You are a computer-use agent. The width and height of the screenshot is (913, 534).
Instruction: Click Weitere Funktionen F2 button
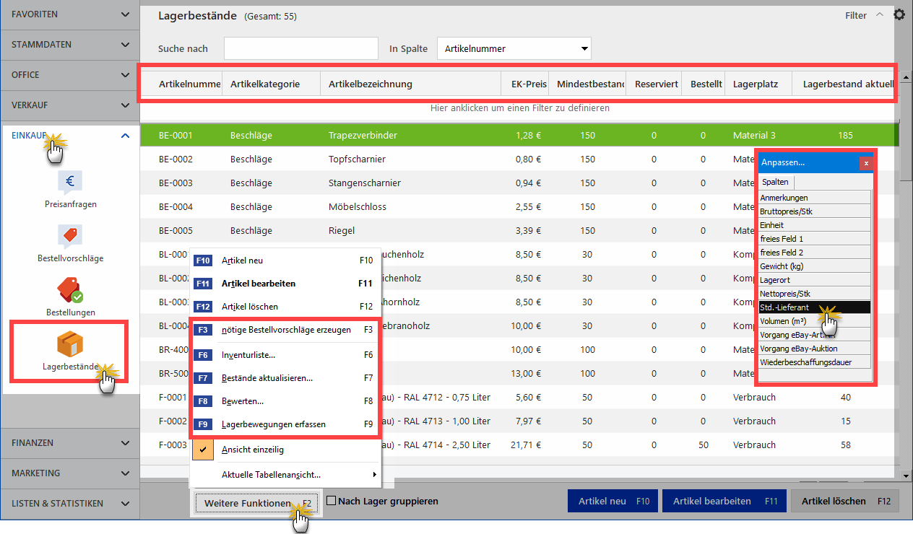coord(257,503)
